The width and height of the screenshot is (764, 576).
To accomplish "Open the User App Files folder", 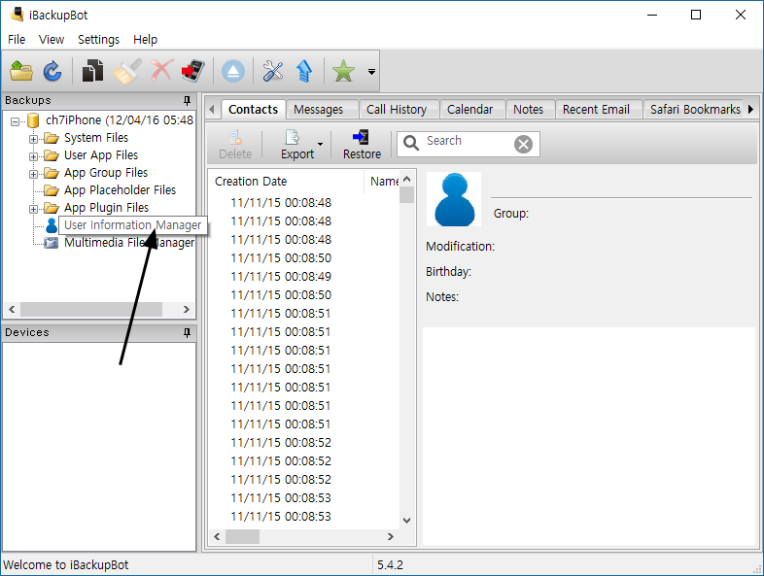I will pos(101,155).
